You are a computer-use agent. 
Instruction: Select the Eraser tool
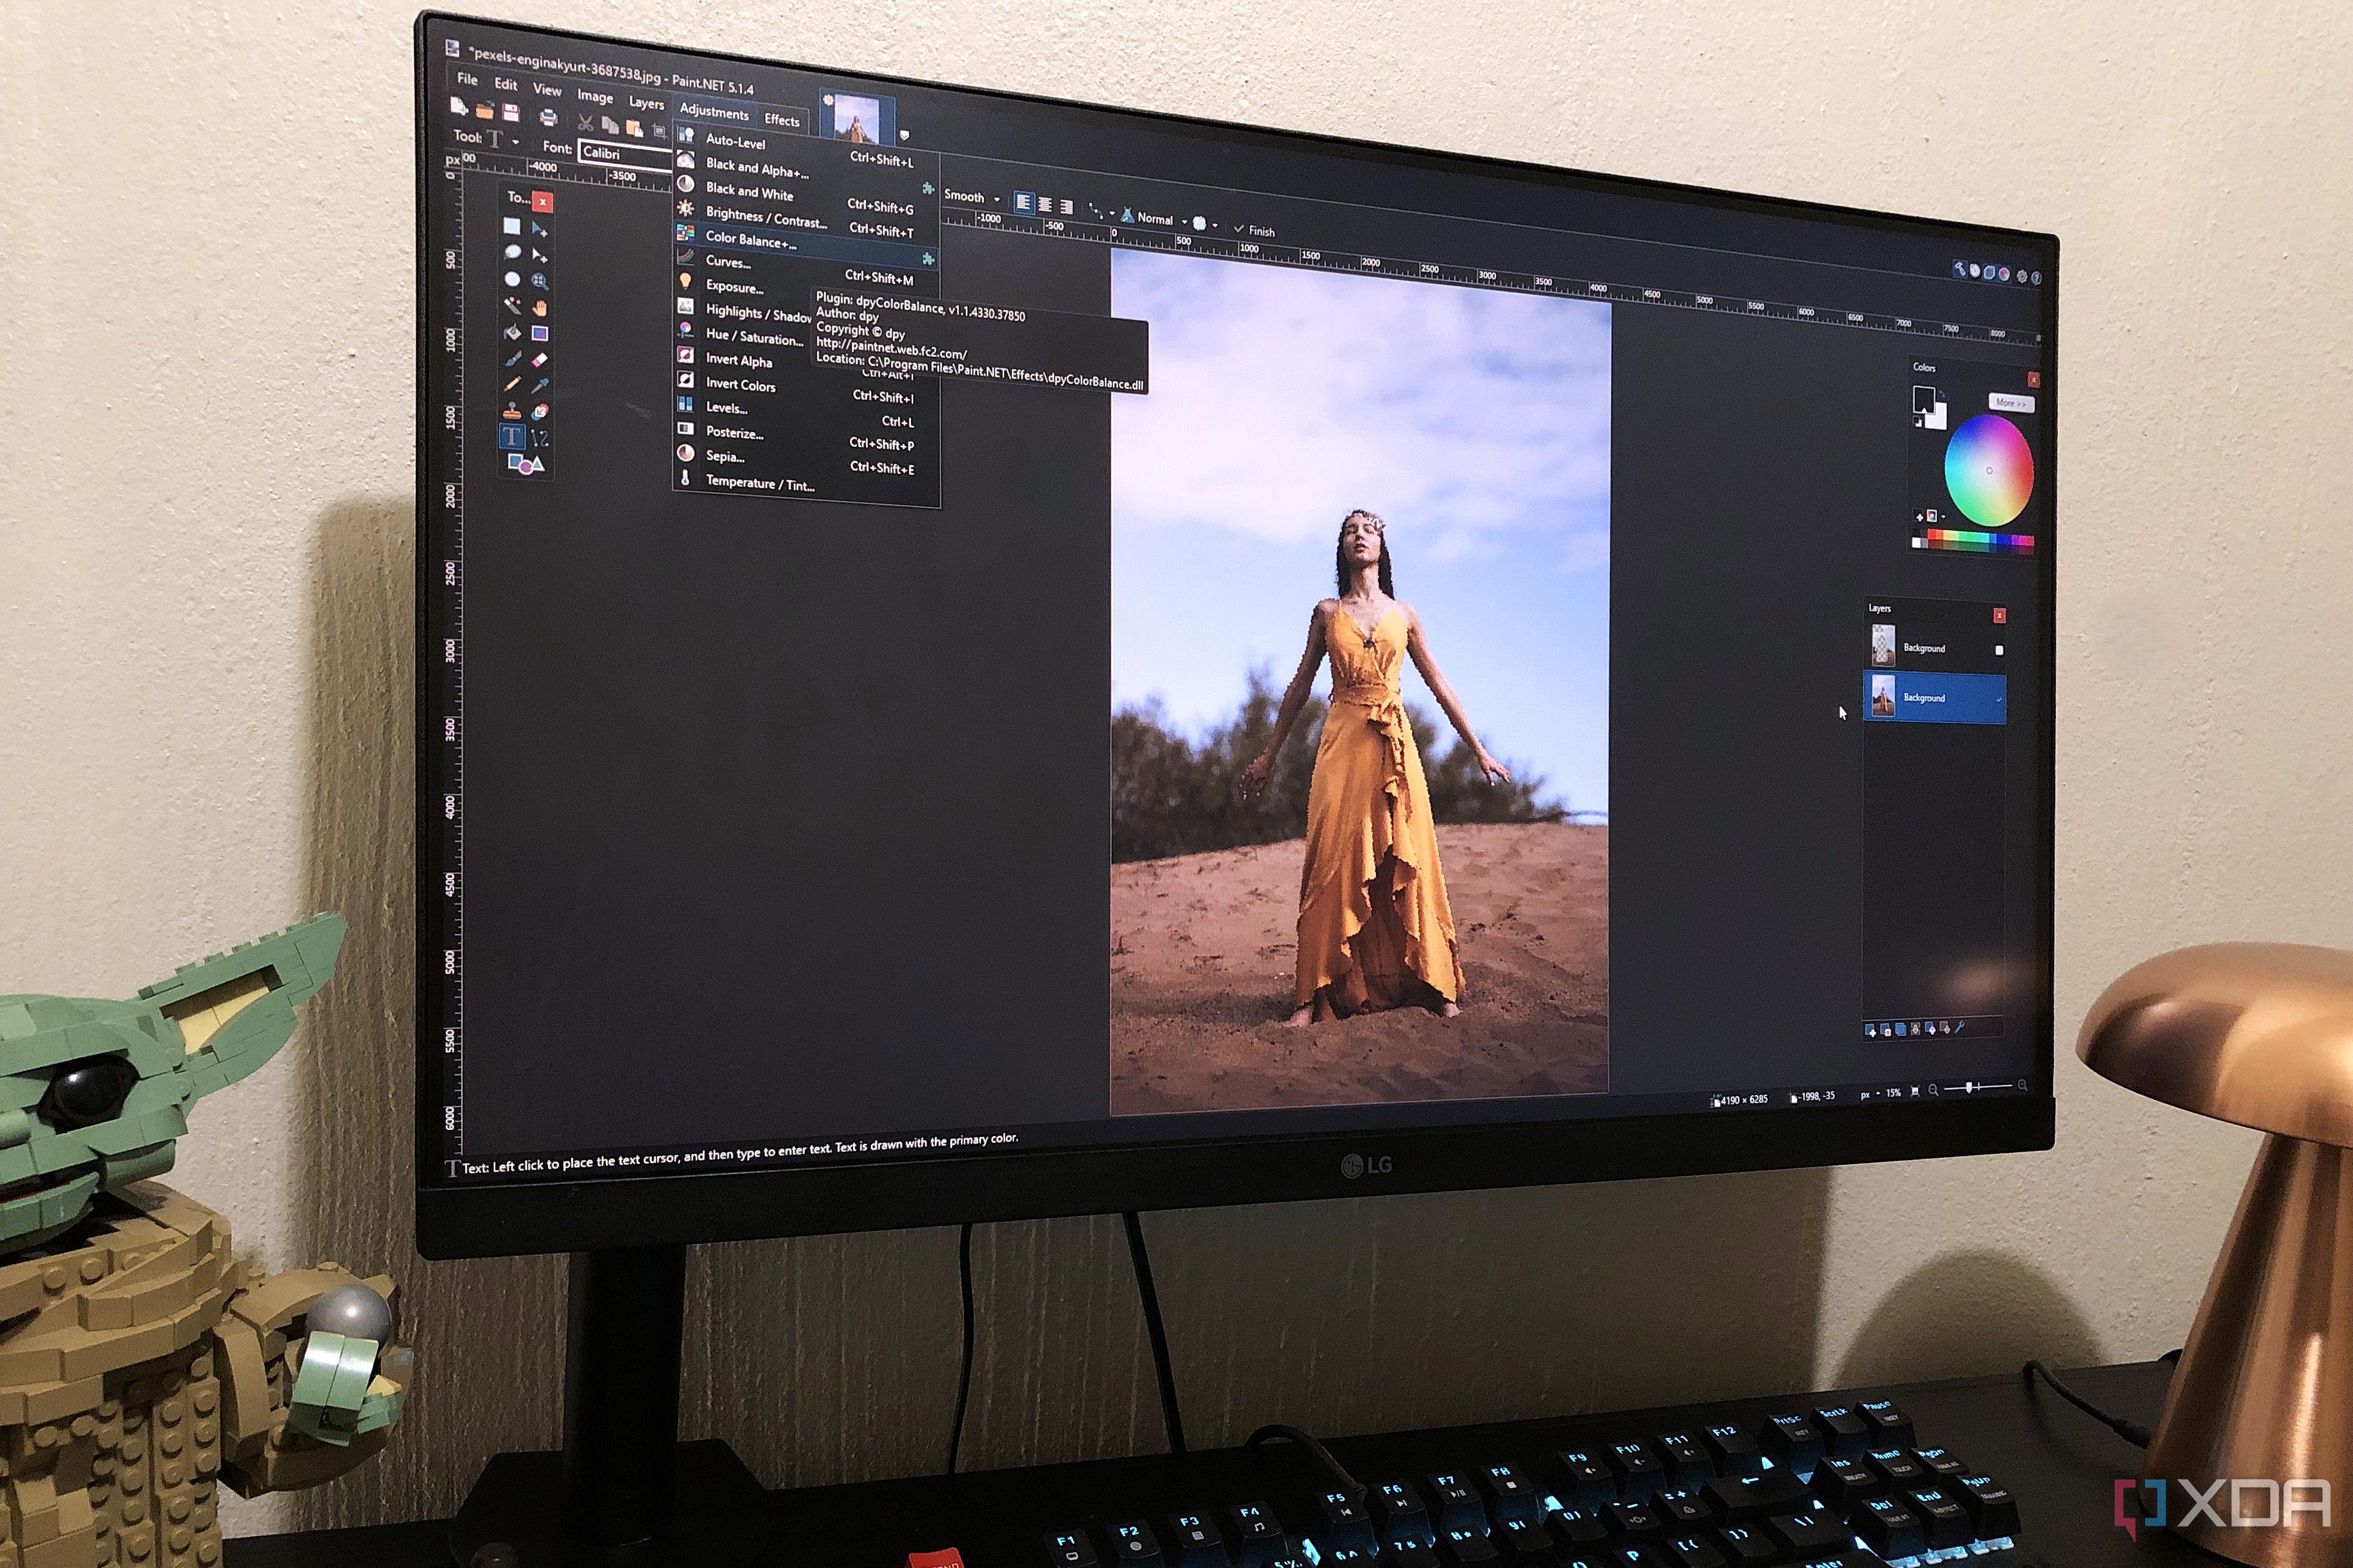coord(541,359)
